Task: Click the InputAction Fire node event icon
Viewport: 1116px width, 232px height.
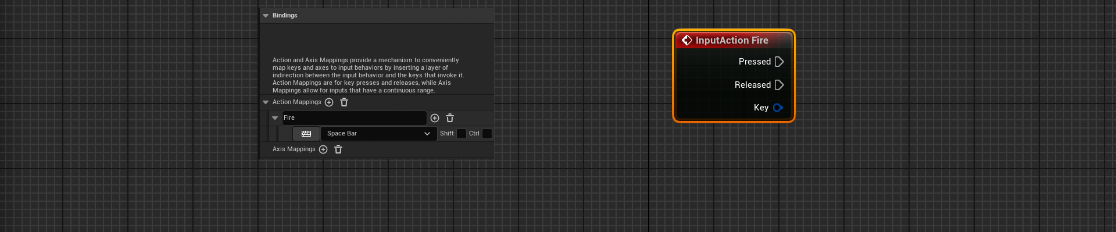Action: pos(687,40)
